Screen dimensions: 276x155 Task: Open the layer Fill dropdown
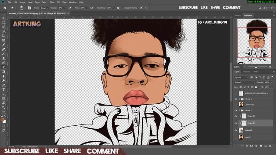[x=271, y=87]
